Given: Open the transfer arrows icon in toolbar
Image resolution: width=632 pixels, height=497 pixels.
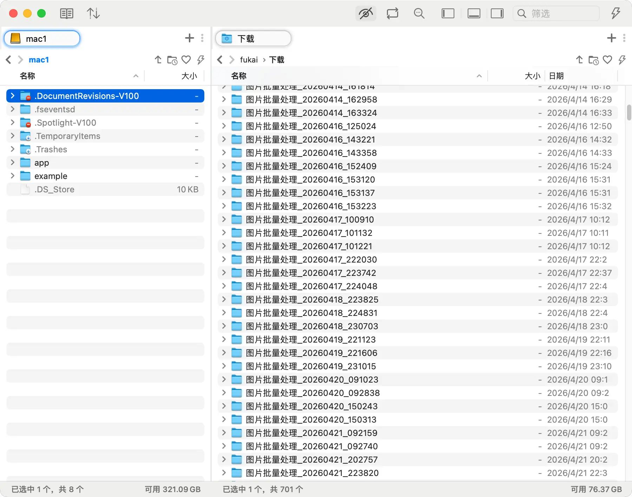Looking at the screenshot, I should point(93,14).
